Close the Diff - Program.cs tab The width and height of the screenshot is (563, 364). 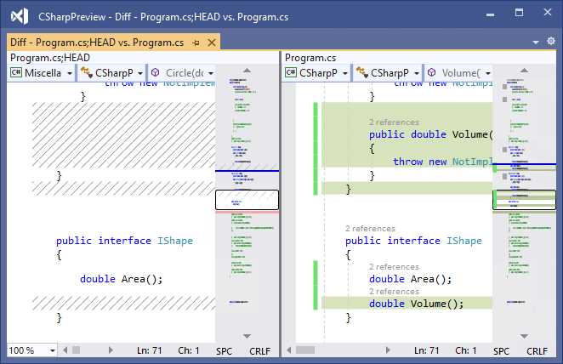212,43
